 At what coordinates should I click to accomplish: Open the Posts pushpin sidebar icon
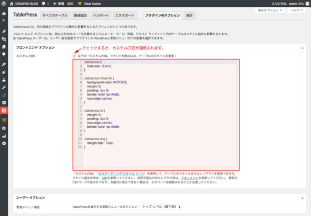(4, 31)
